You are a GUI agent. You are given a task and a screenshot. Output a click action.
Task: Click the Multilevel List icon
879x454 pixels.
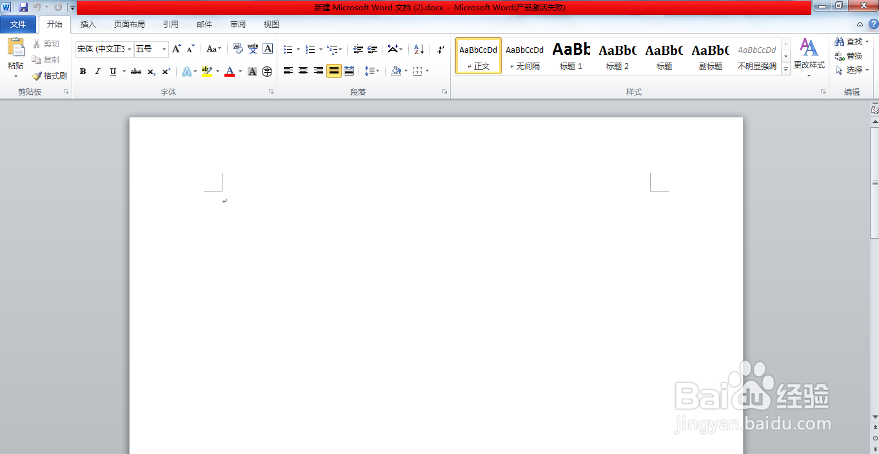[x=332, y=49]
